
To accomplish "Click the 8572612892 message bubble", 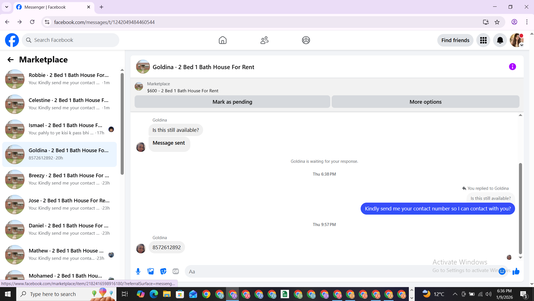I will (167, 247).
